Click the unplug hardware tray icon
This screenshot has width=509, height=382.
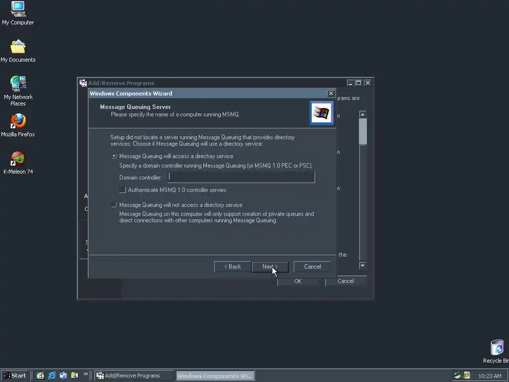coord(458,376)
